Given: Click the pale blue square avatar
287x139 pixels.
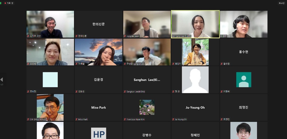Looking at the screenshot, I should coord(50,80).
